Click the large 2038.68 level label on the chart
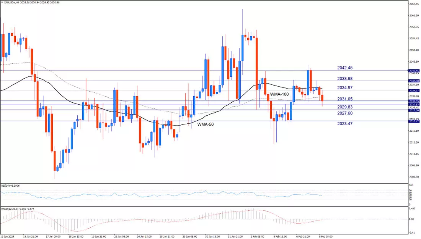The image size is (421, 239). tap(345, 79)
